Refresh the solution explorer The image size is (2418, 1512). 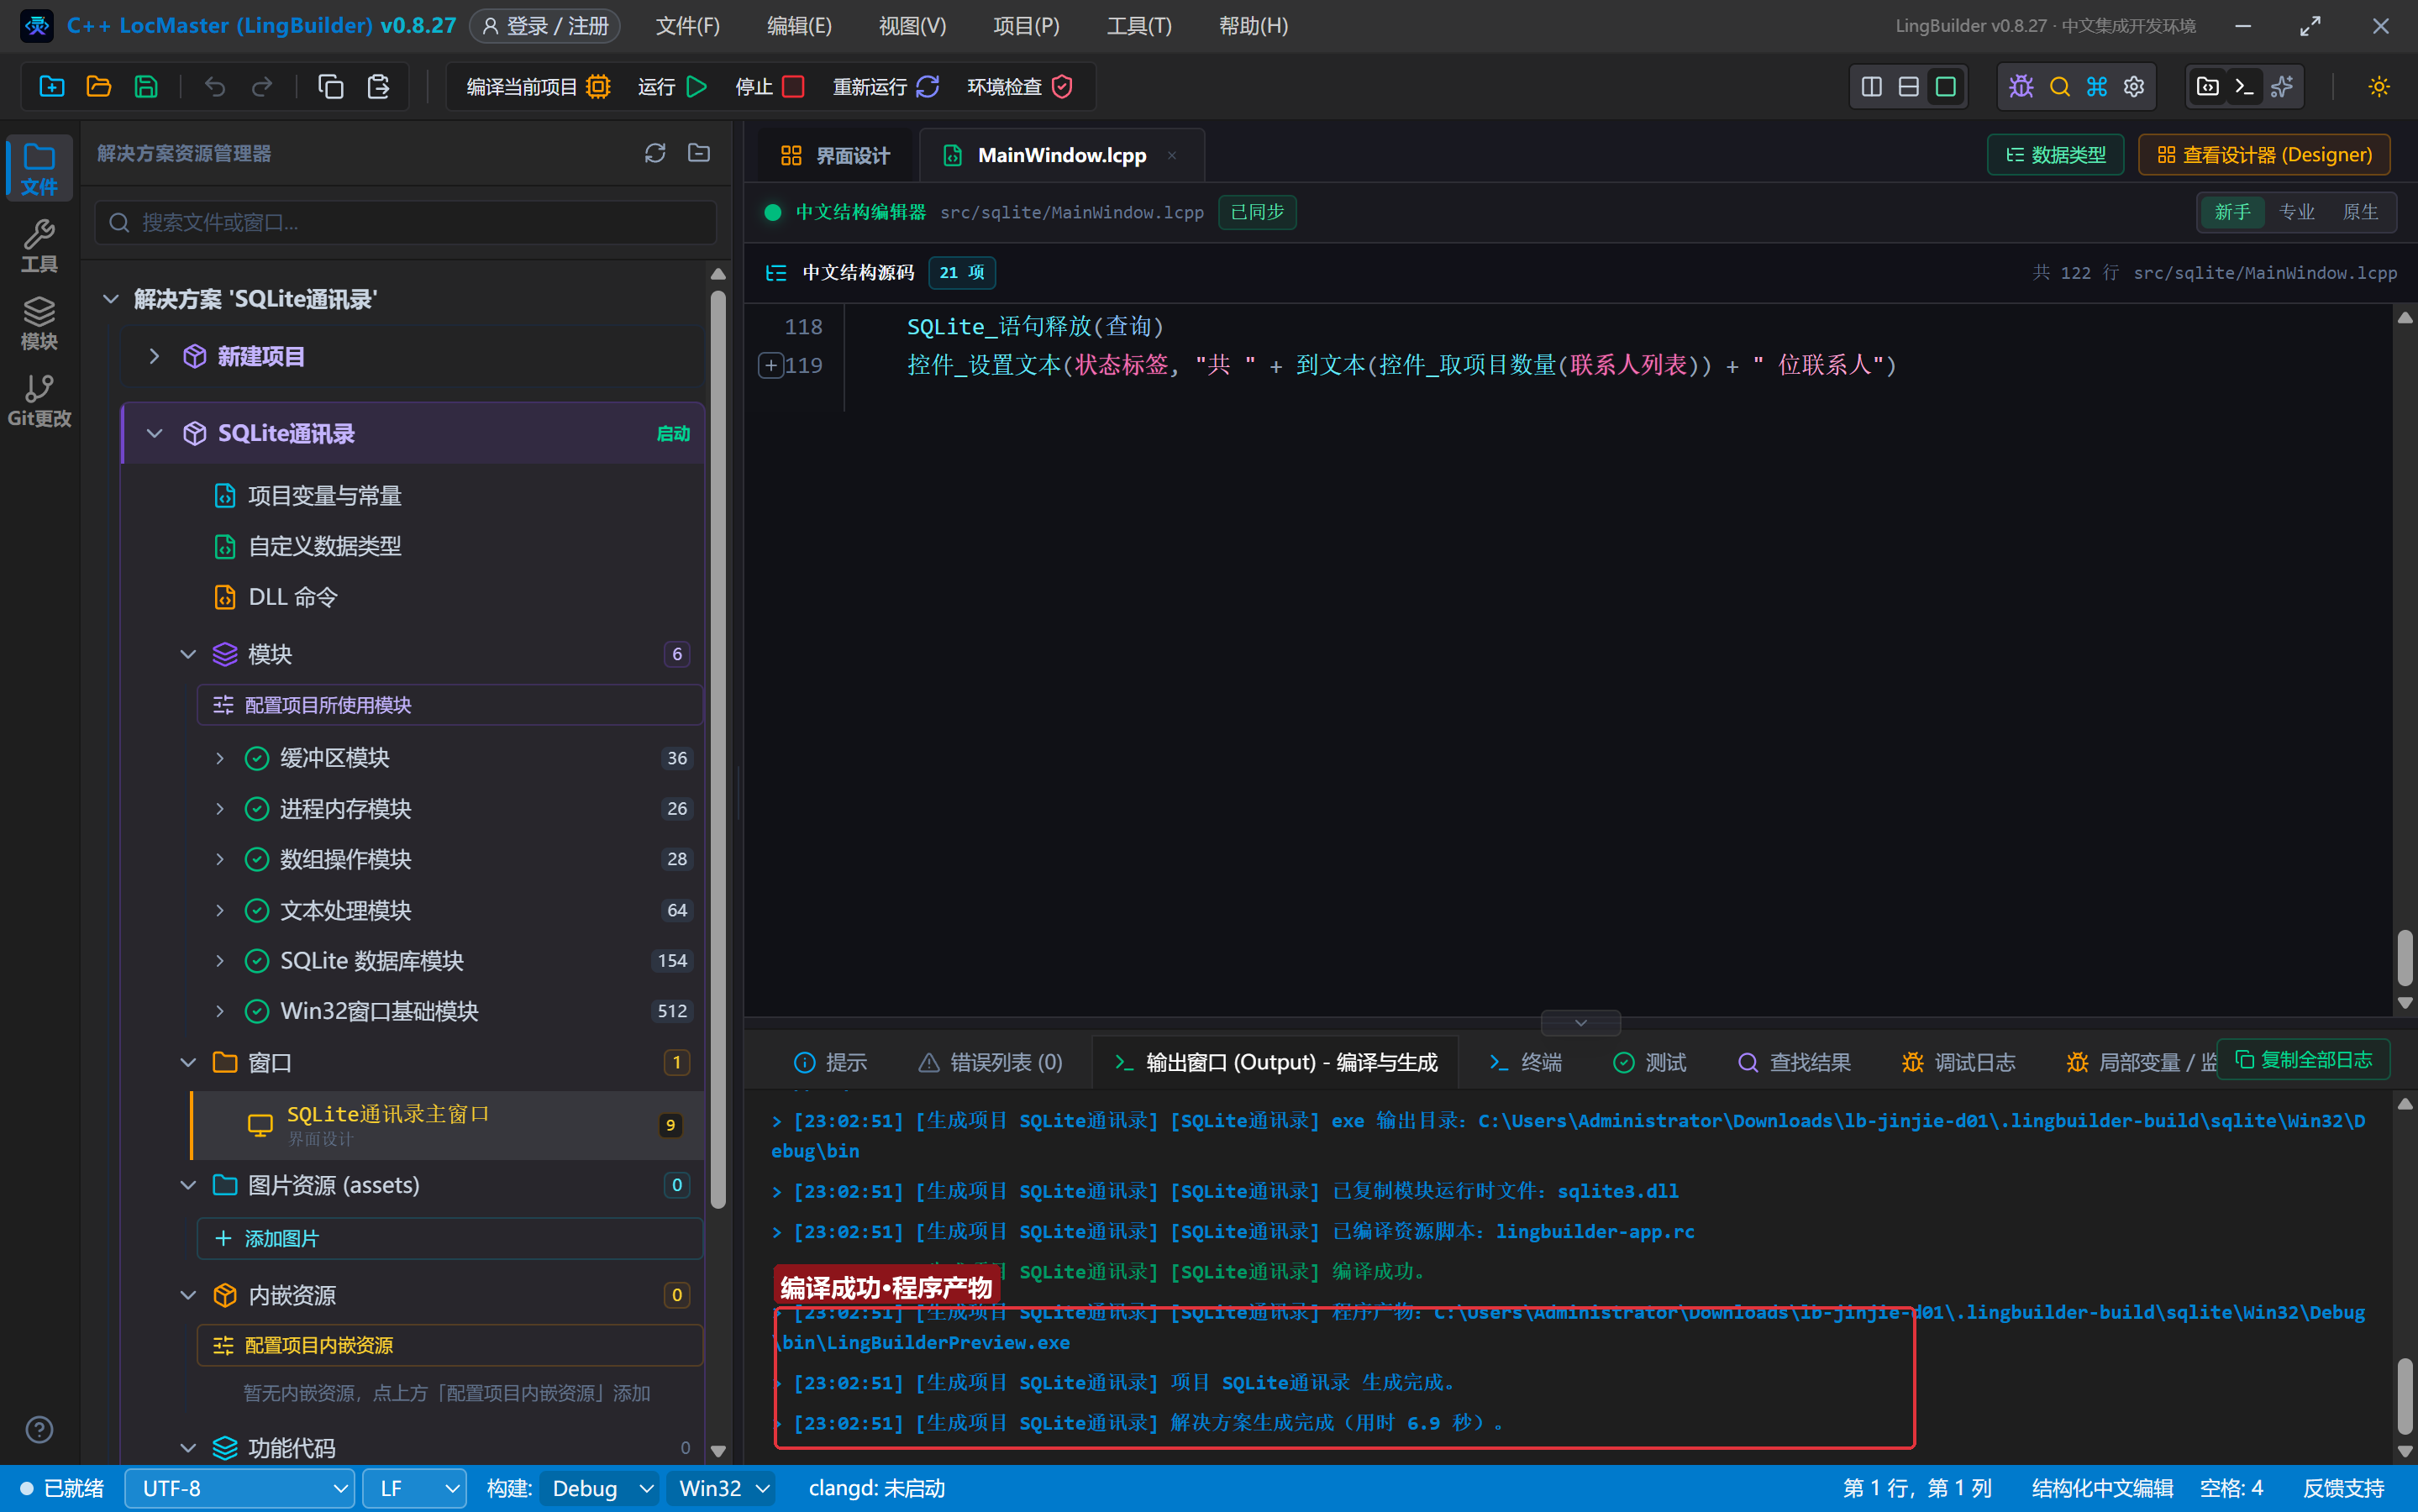coord(655,153)
